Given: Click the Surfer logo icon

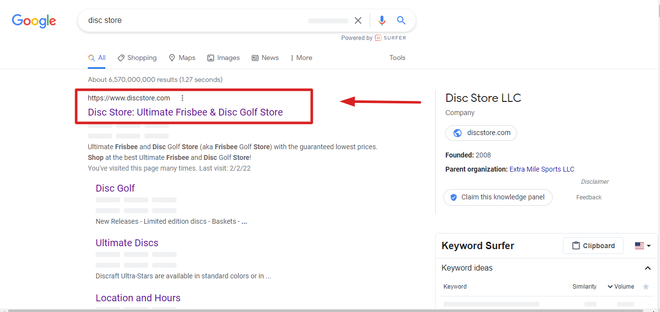Looking at the screenshot, I should [378, 38].
